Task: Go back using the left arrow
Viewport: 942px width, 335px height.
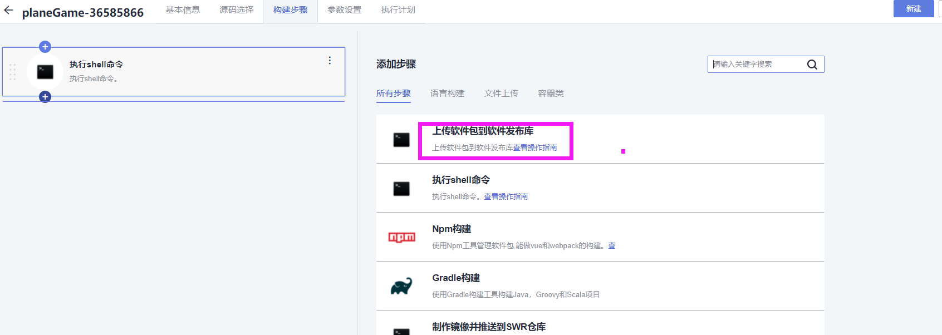Action: (x=8, y=10)
